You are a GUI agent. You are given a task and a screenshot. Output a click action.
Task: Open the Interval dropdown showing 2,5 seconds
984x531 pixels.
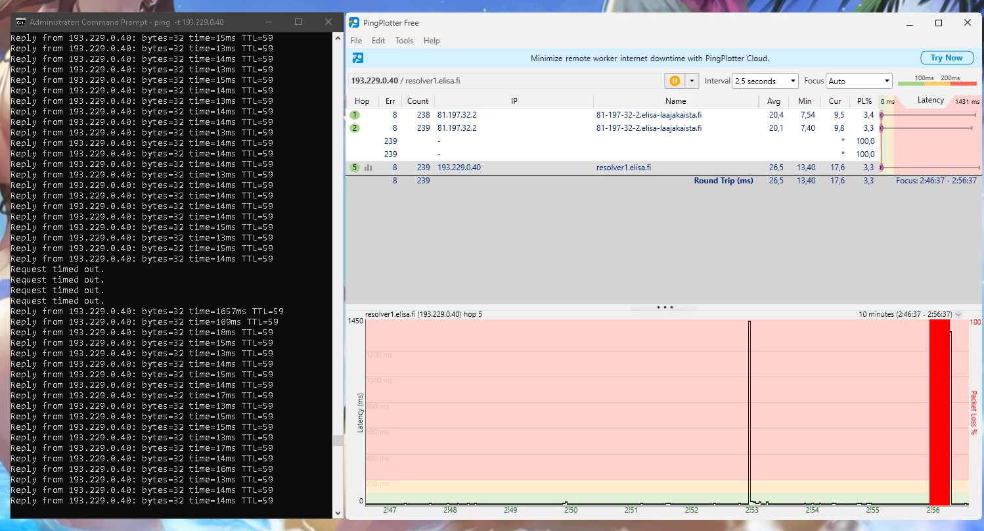pos(765,81)
